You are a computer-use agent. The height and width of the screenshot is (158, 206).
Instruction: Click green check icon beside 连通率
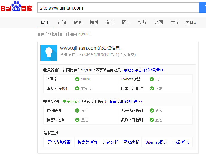77,79
